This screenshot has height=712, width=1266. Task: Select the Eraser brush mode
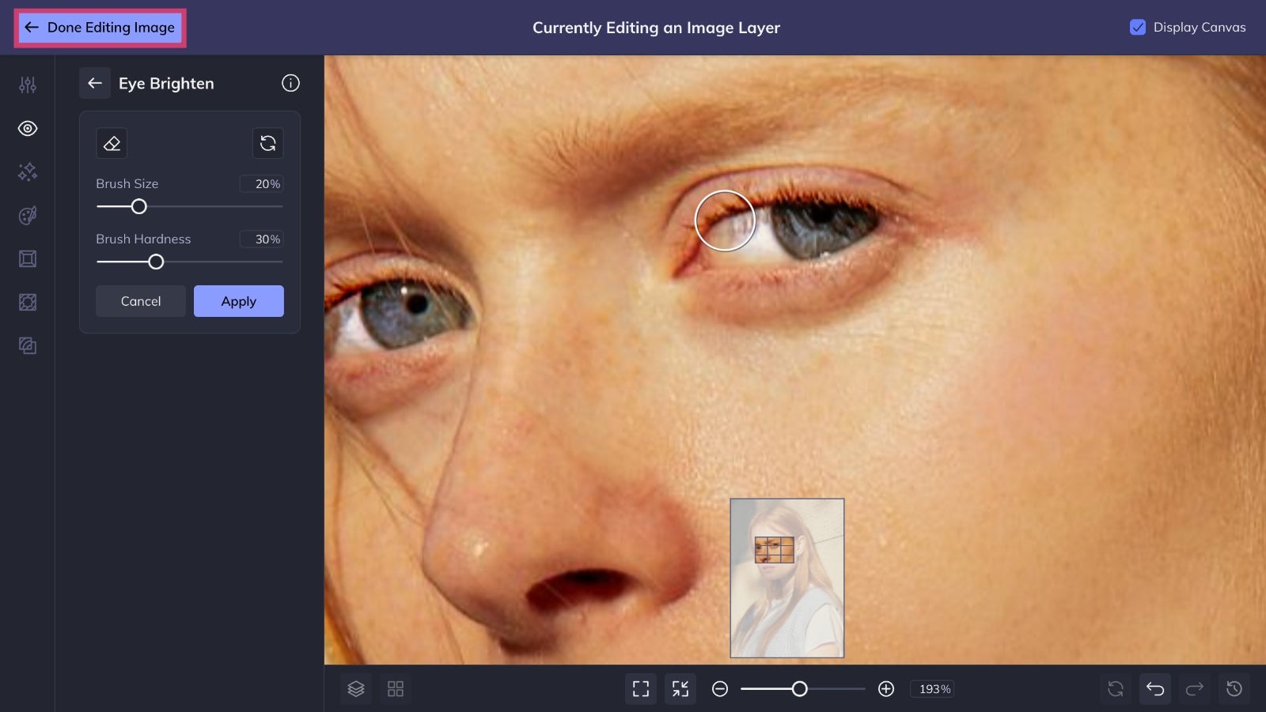(x=112, y=143)
